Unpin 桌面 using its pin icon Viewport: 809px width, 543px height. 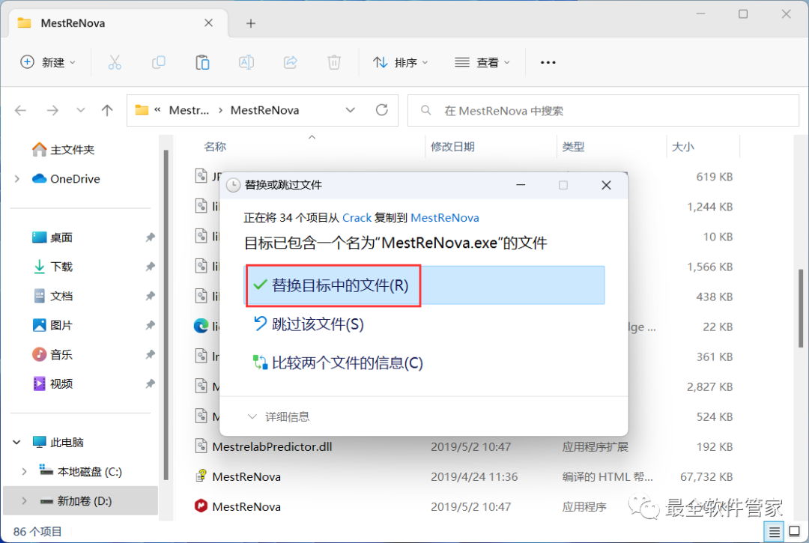tap(150, 237)
